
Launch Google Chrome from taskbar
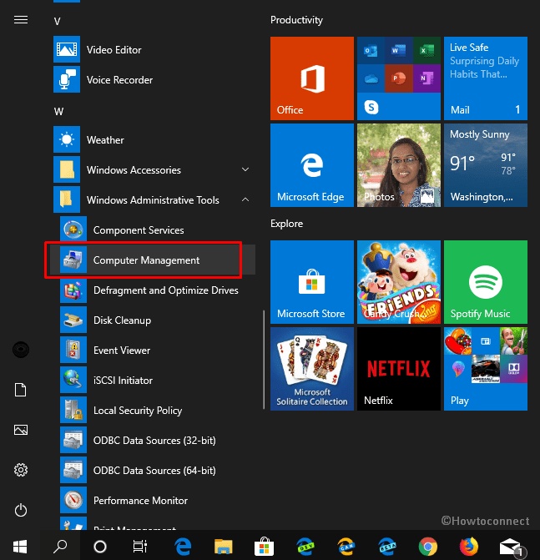428,547
